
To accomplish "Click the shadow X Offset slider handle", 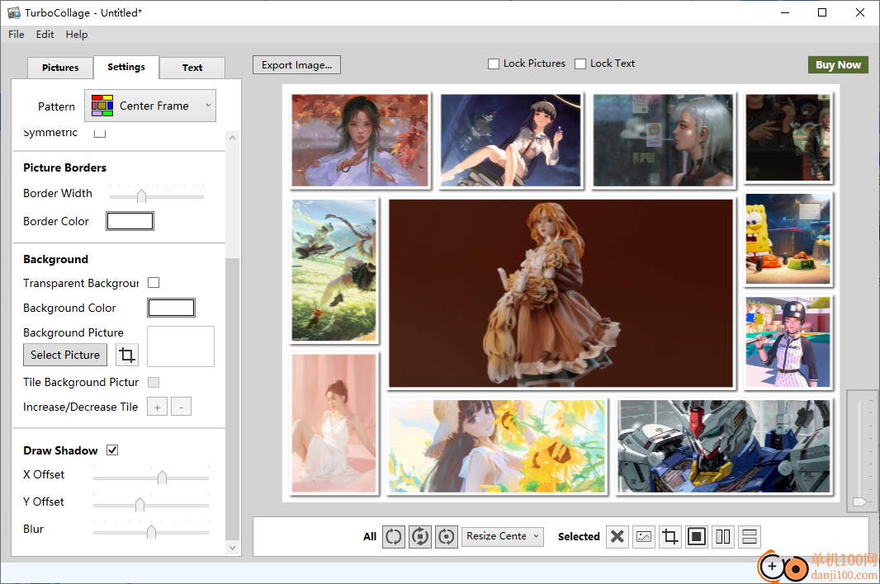I will coord(162,477).
